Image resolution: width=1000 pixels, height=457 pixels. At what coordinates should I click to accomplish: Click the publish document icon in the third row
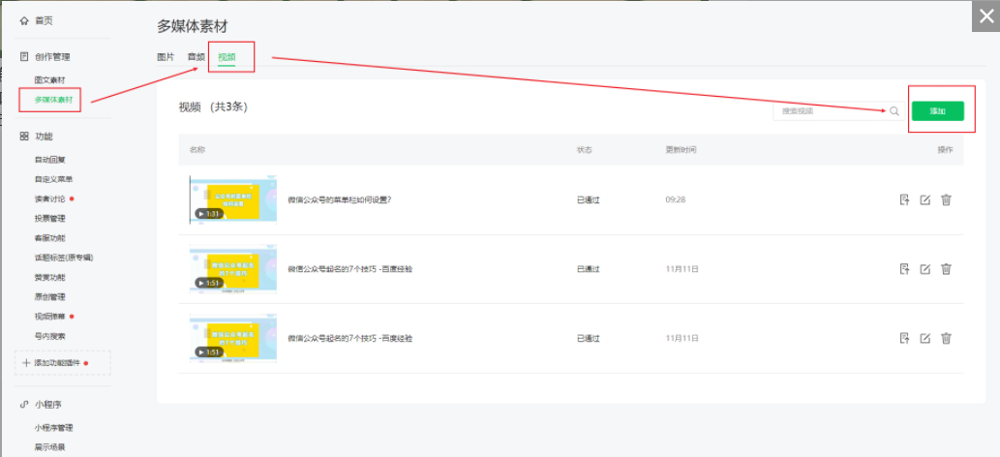pos(904,338)
